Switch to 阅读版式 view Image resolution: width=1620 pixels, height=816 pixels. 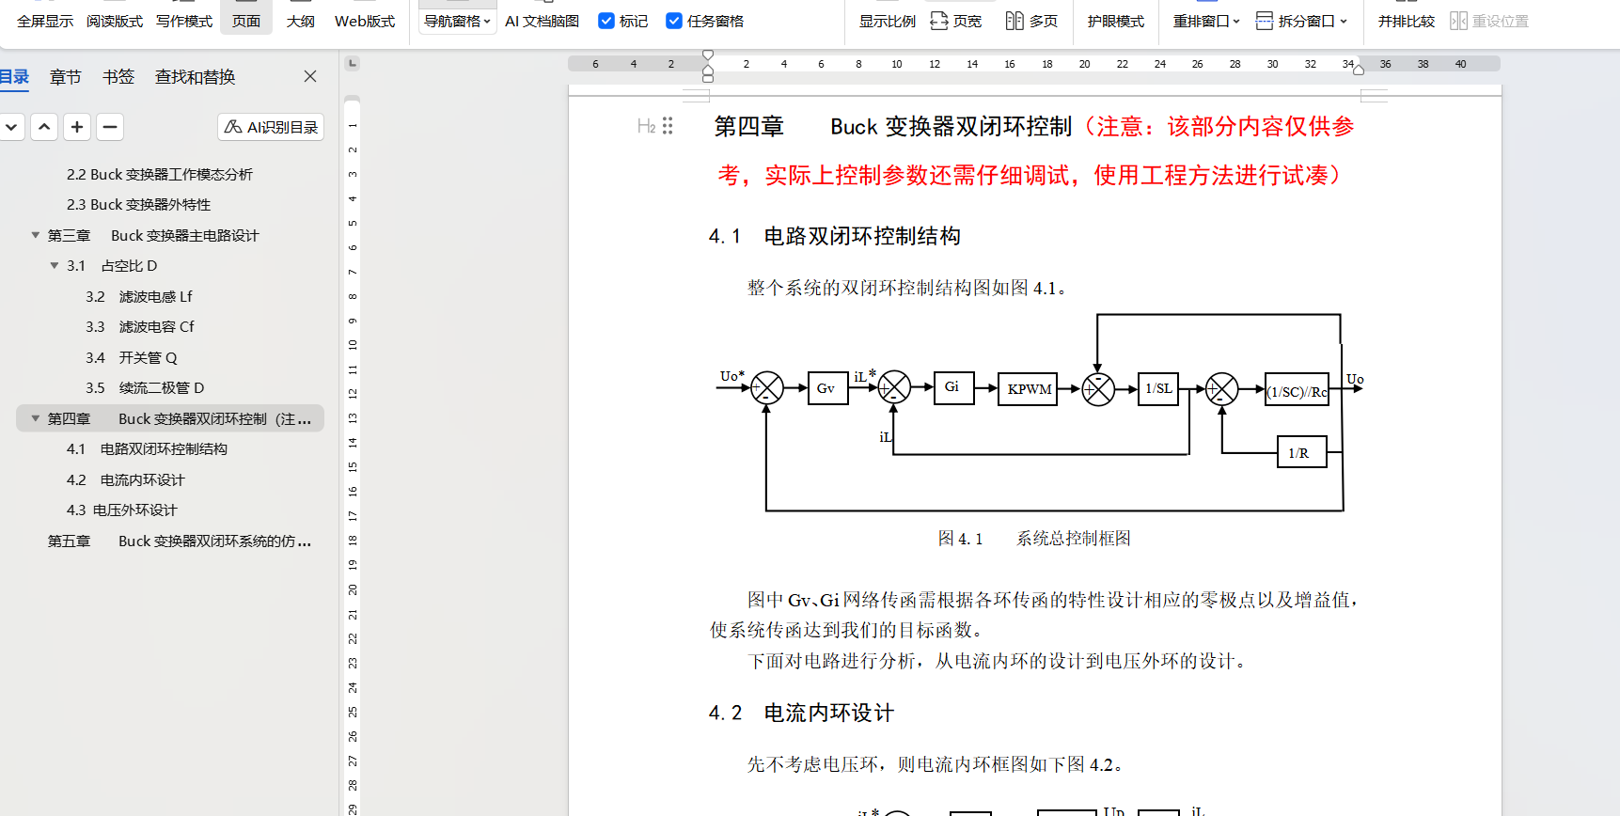[115, 21]
